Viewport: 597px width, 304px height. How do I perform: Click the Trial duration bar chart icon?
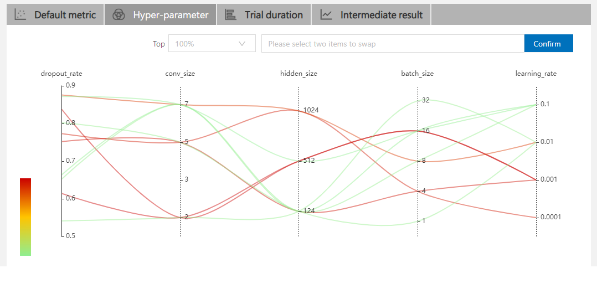pyautogui.click(x=230, y=15)
